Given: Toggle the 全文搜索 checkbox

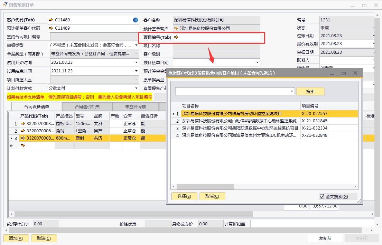Looking at the screenshot, I should point(322,196).
